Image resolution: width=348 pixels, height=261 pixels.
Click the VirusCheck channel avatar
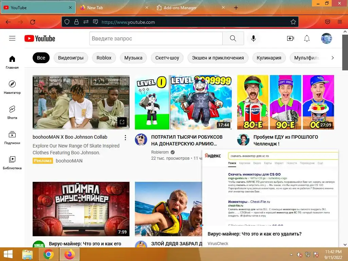pos(39,244)
